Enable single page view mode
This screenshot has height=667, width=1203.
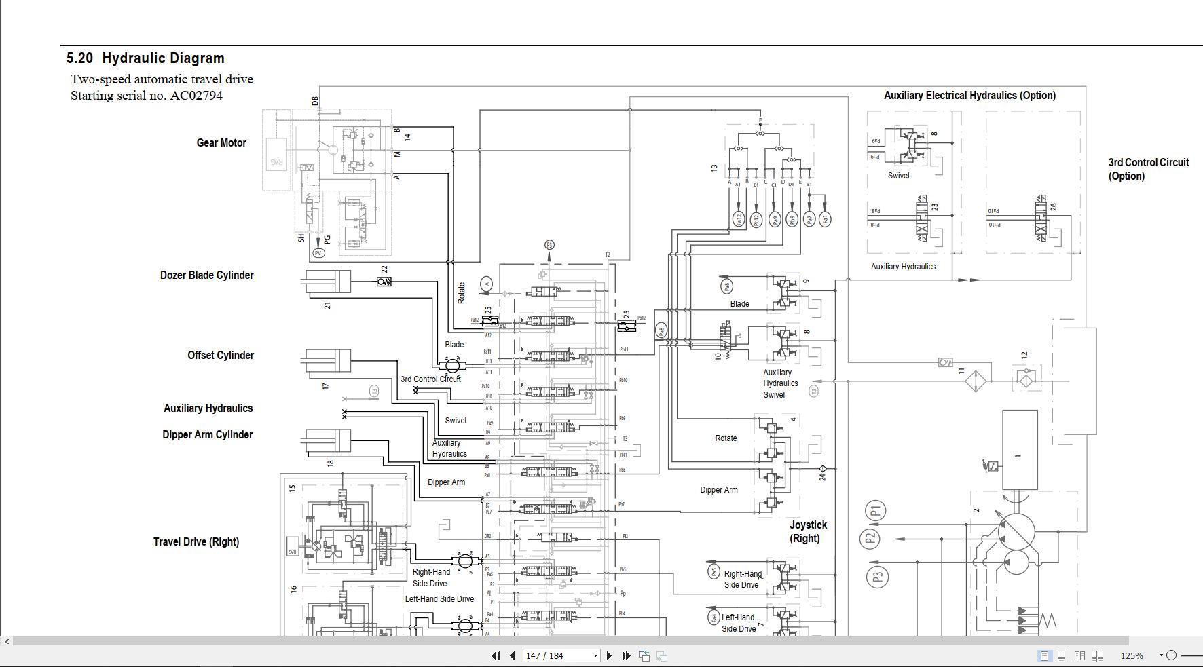[x=1045, y=655]
